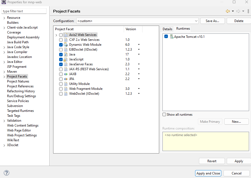Image resolution: width=251 pixels, height=178 pixels.
Task: Click the back navigation arrow icon
Action: (x=228, y=11)
